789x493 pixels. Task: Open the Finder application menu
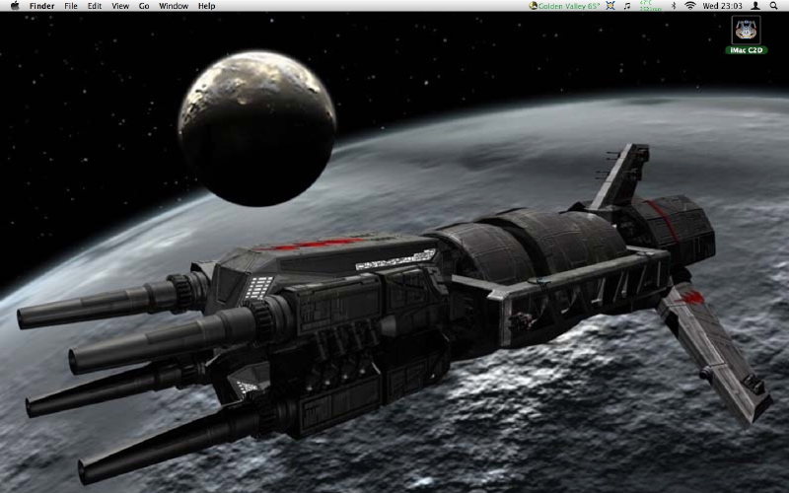42,6
